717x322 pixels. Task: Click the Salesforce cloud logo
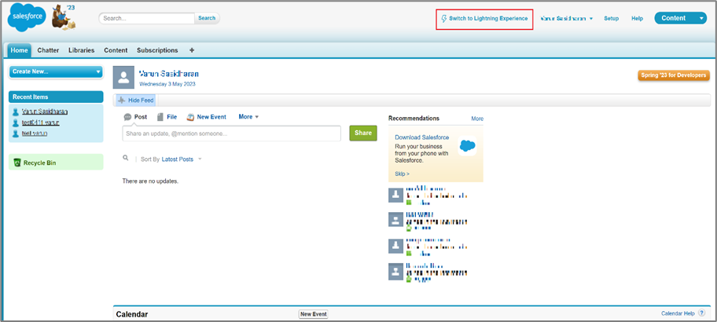25,17
